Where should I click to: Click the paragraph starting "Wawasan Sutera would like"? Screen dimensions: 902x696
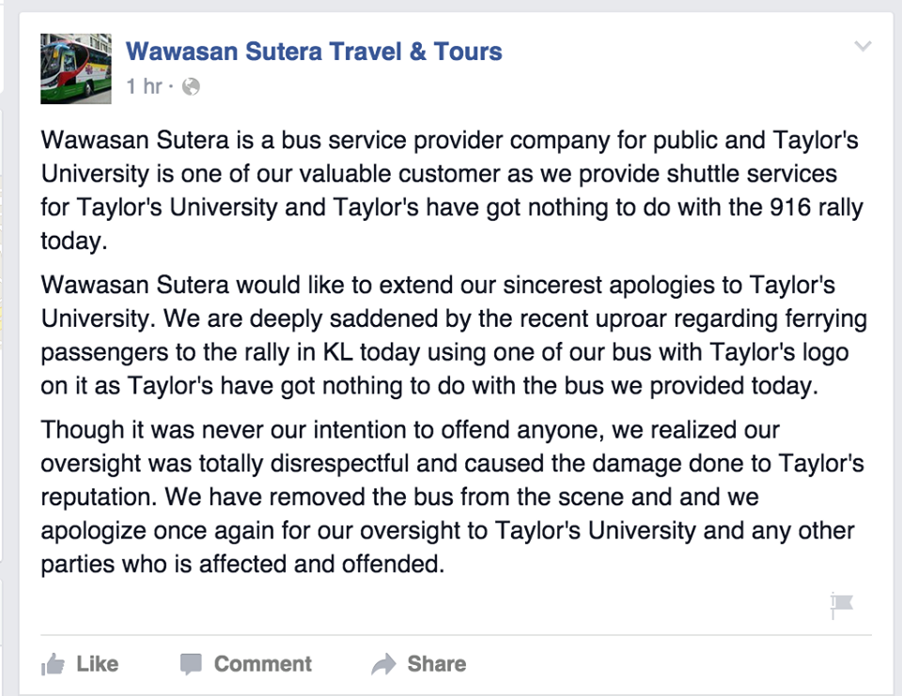click(x=449, y=334)
